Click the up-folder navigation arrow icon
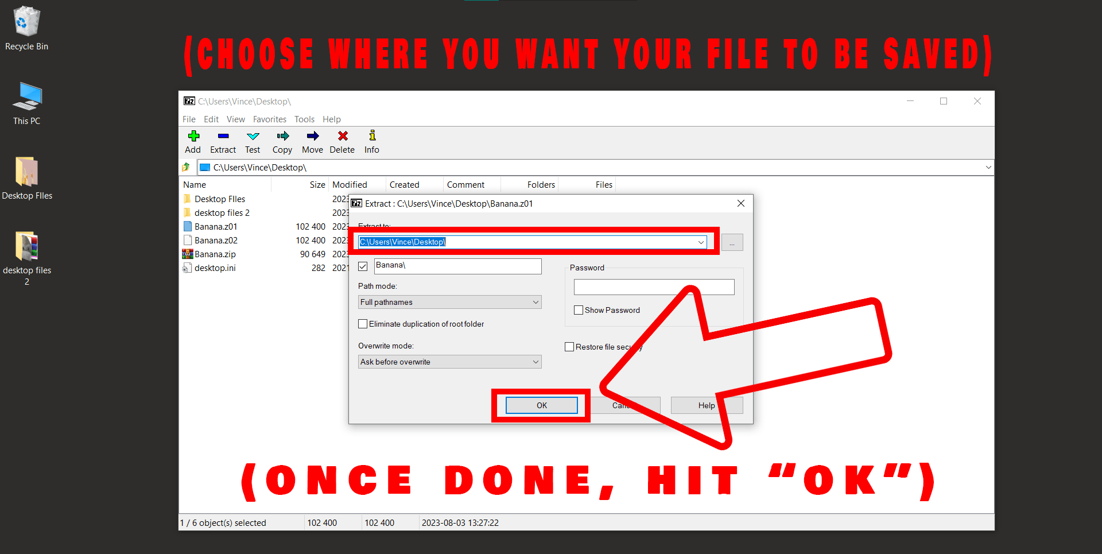The height and width of the screenshot is (554, 1102). coord(185,167)
